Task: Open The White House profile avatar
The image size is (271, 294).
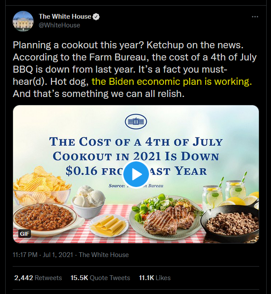Action: [23, 21]
